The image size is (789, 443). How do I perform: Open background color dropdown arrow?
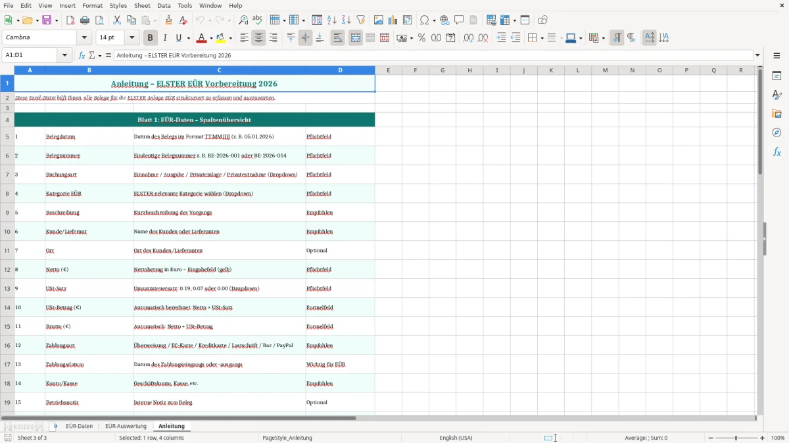point(230,38)
